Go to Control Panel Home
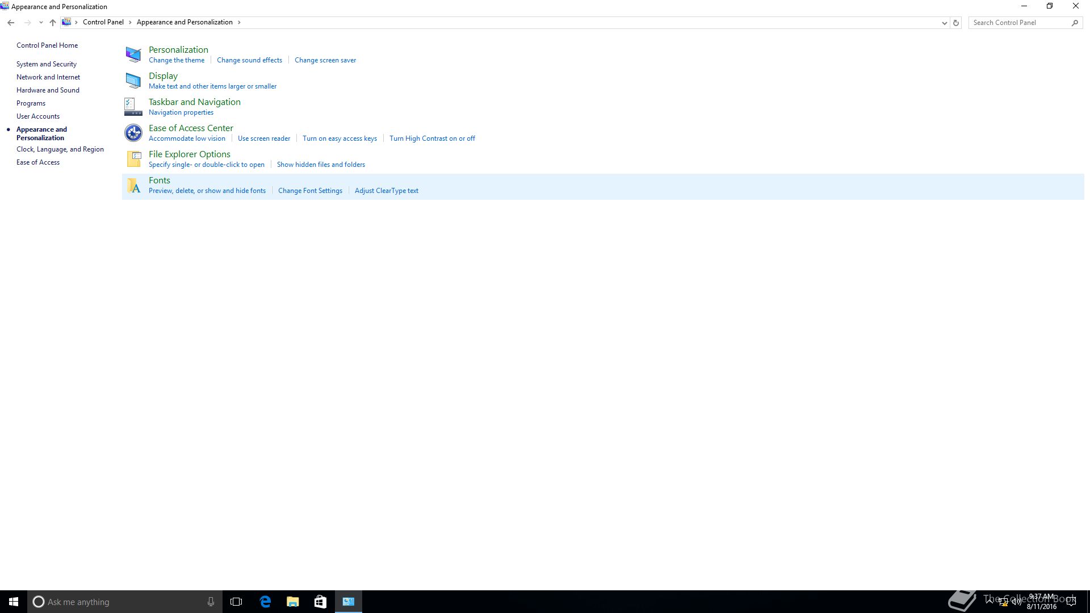 click(x=47, y=45)
